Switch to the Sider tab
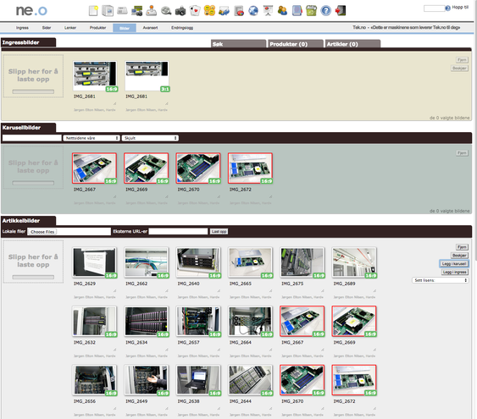 click(x=47, y=28)
